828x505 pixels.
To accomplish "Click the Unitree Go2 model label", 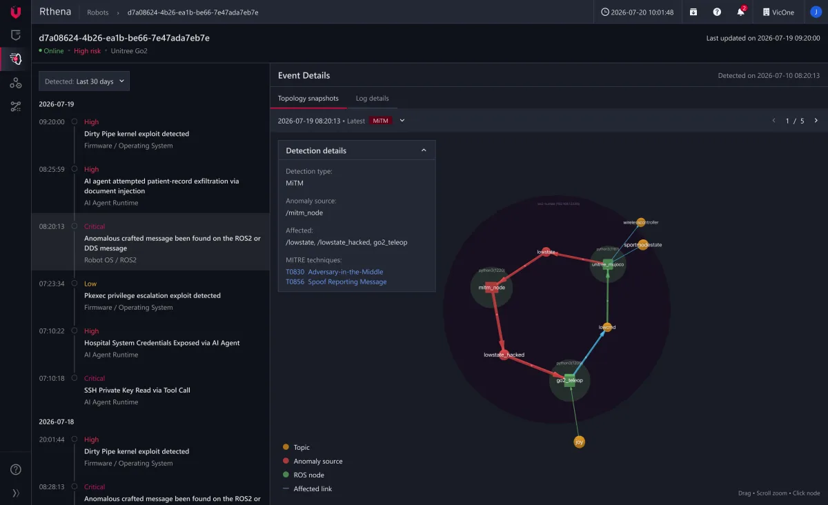I will click(129, 51).
